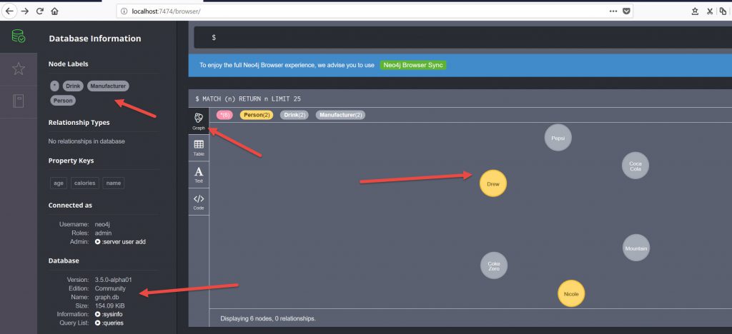Open the database information sidebar icon
732x334 pixels.
tap(19, 38)
